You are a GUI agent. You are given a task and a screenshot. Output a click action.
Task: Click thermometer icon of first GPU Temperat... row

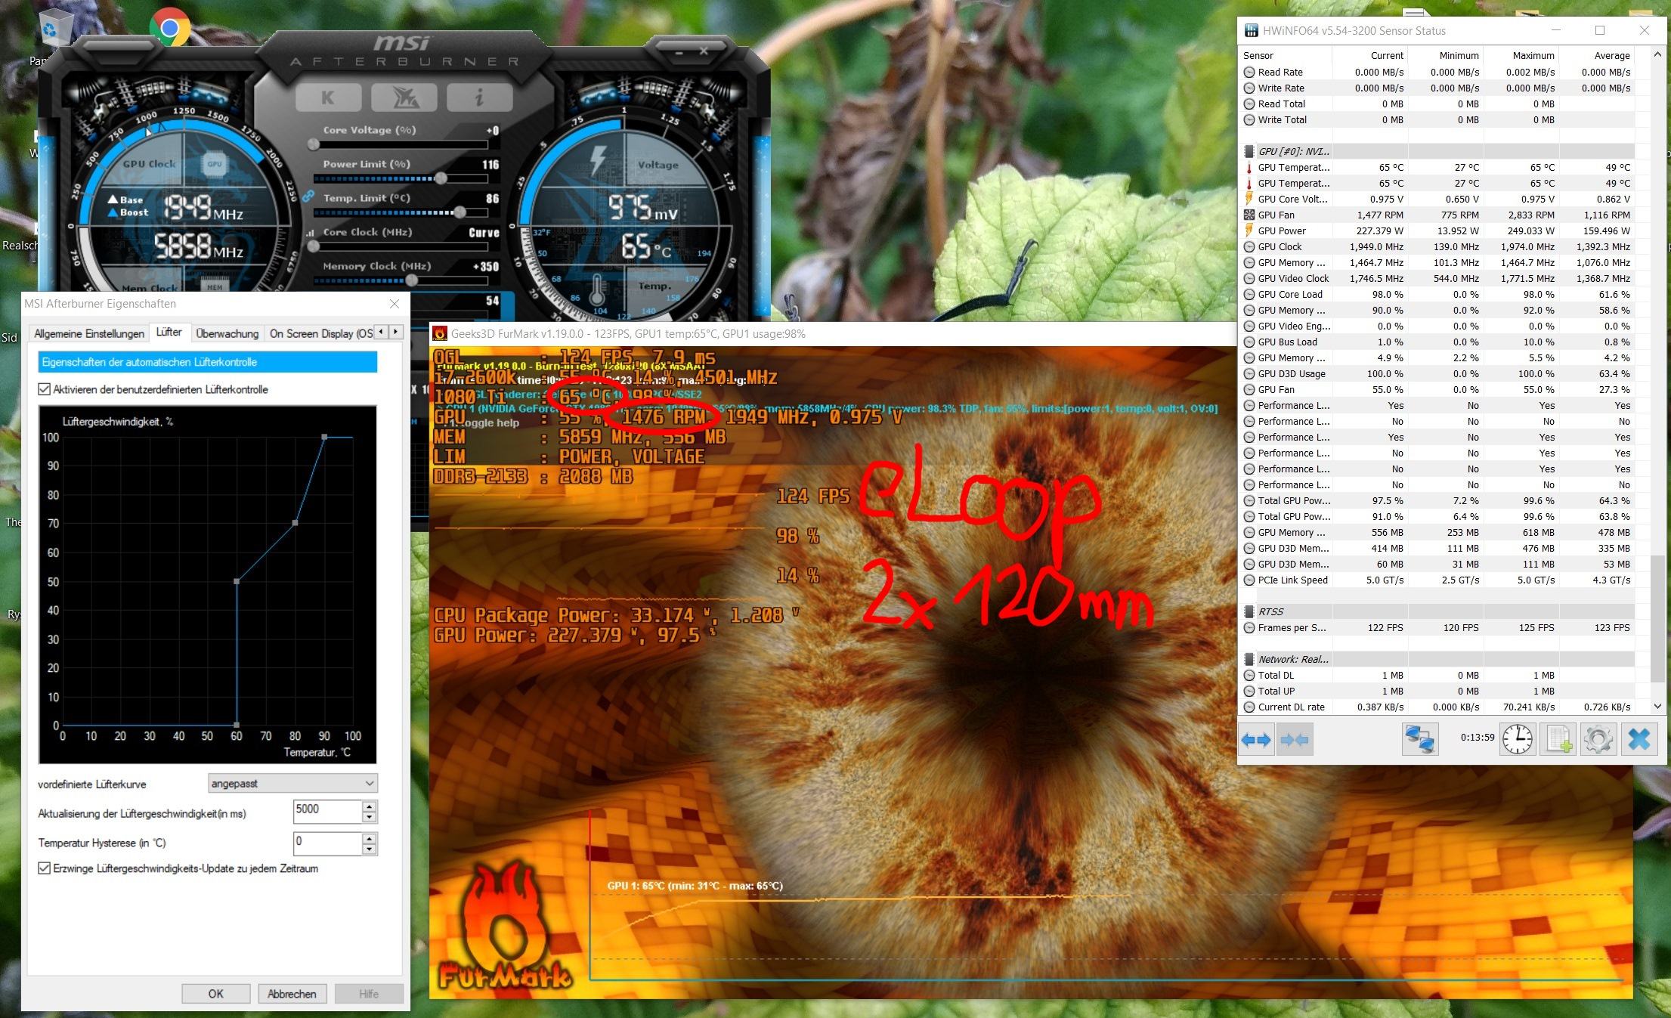(1249, 168)
